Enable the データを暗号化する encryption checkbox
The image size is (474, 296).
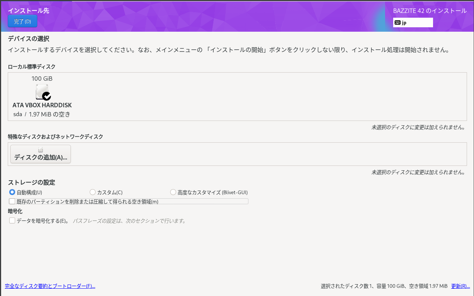click(12, 220)
